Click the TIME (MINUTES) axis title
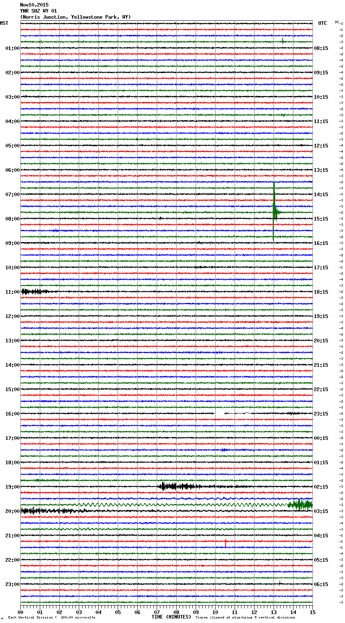The width and height of the screenshot is (345, 623). 171,617
